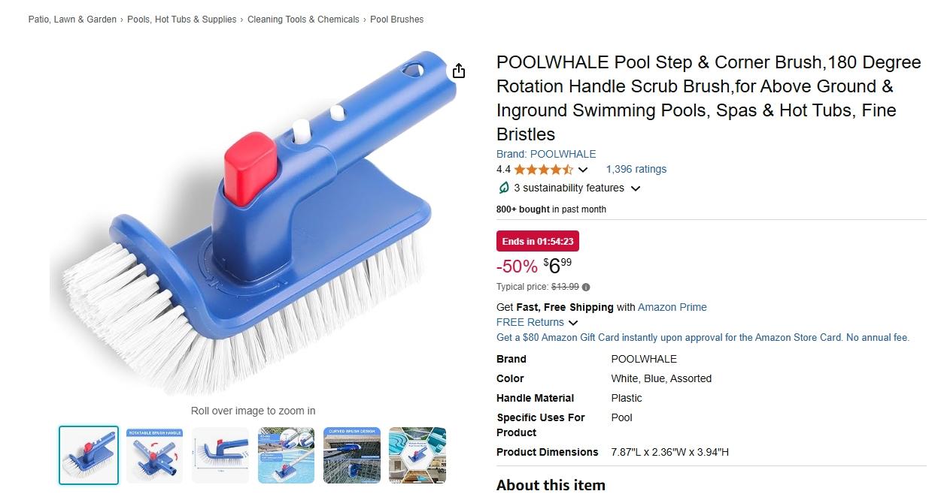Click the star rating icons
The image size is (938, 497).
click(543, 170)
